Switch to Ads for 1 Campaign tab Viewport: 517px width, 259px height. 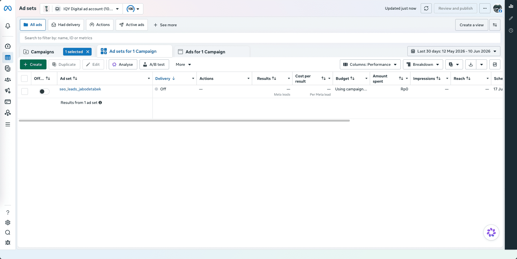212,52
